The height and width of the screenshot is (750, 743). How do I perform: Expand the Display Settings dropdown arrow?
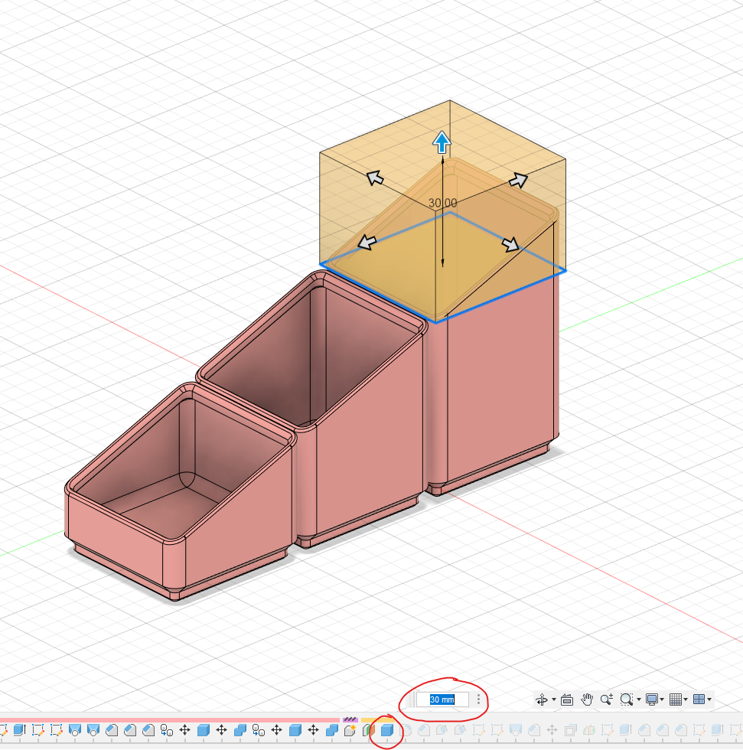click(662, 700)
